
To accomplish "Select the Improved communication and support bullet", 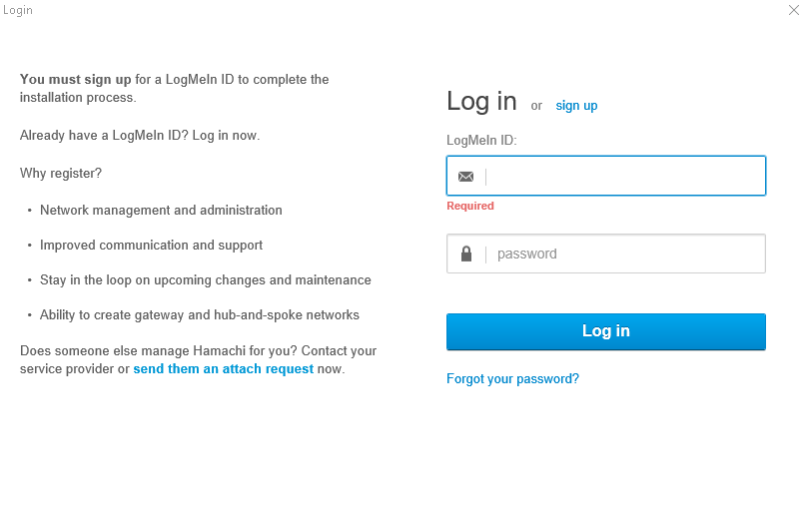I will point(151,246).
